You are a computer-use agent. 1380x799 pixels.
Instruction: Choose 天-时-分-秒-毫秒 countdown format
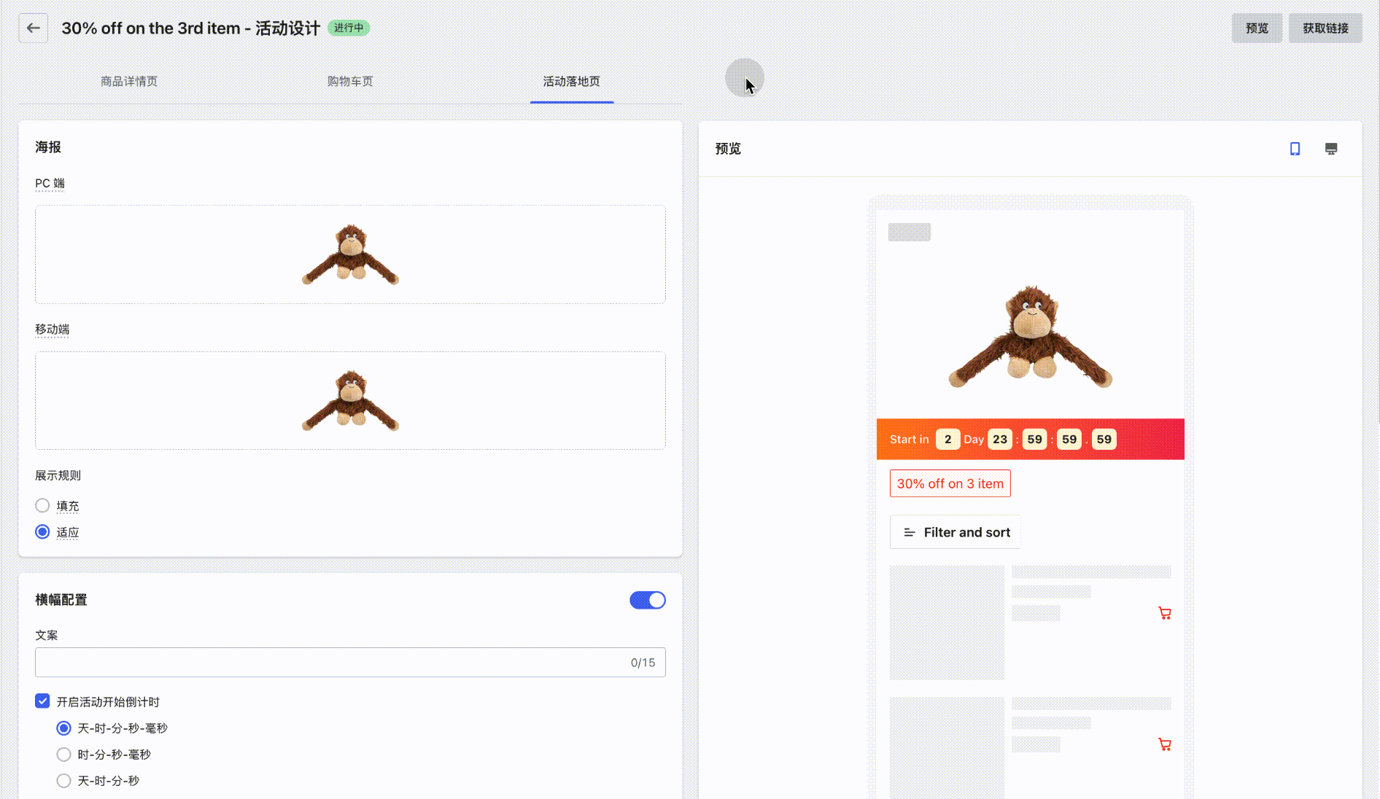click(x=64, y=728)
